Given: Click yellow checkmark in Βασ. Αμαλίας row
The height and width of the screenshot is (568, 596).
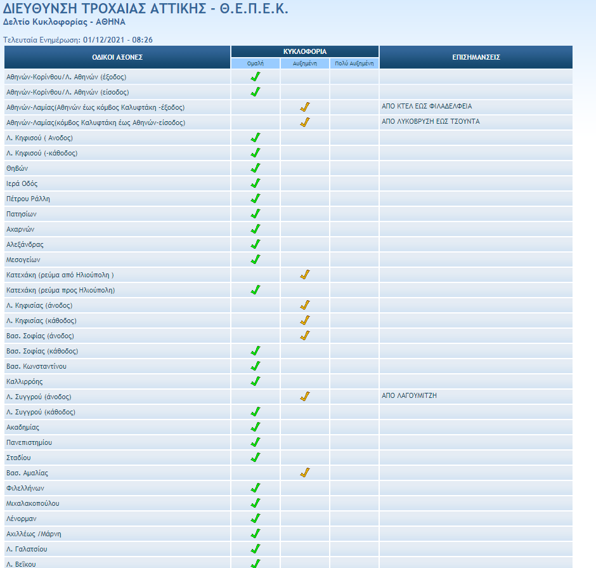Looking at the screenshot, I should pos(305,473).
